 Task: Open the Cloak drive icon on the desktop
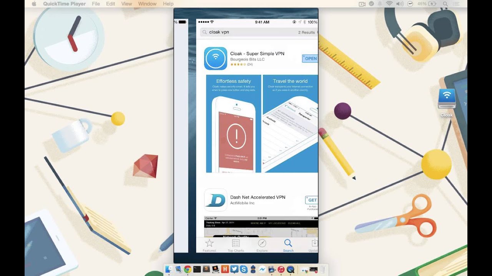447,103
